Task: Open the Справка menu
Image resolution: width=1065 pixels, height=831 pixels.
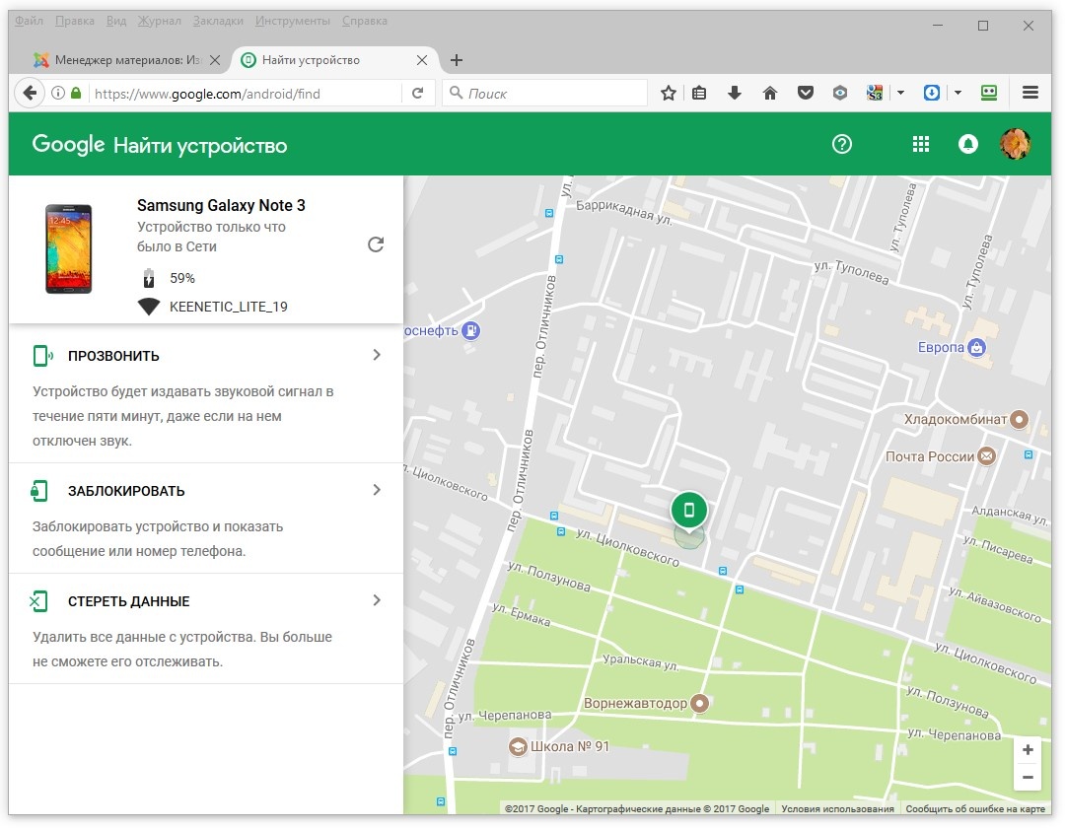Action: (x=365, y=21)
